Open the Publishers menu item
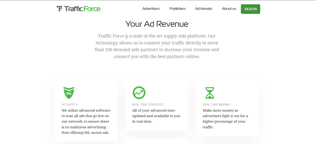 pos(177,9)
